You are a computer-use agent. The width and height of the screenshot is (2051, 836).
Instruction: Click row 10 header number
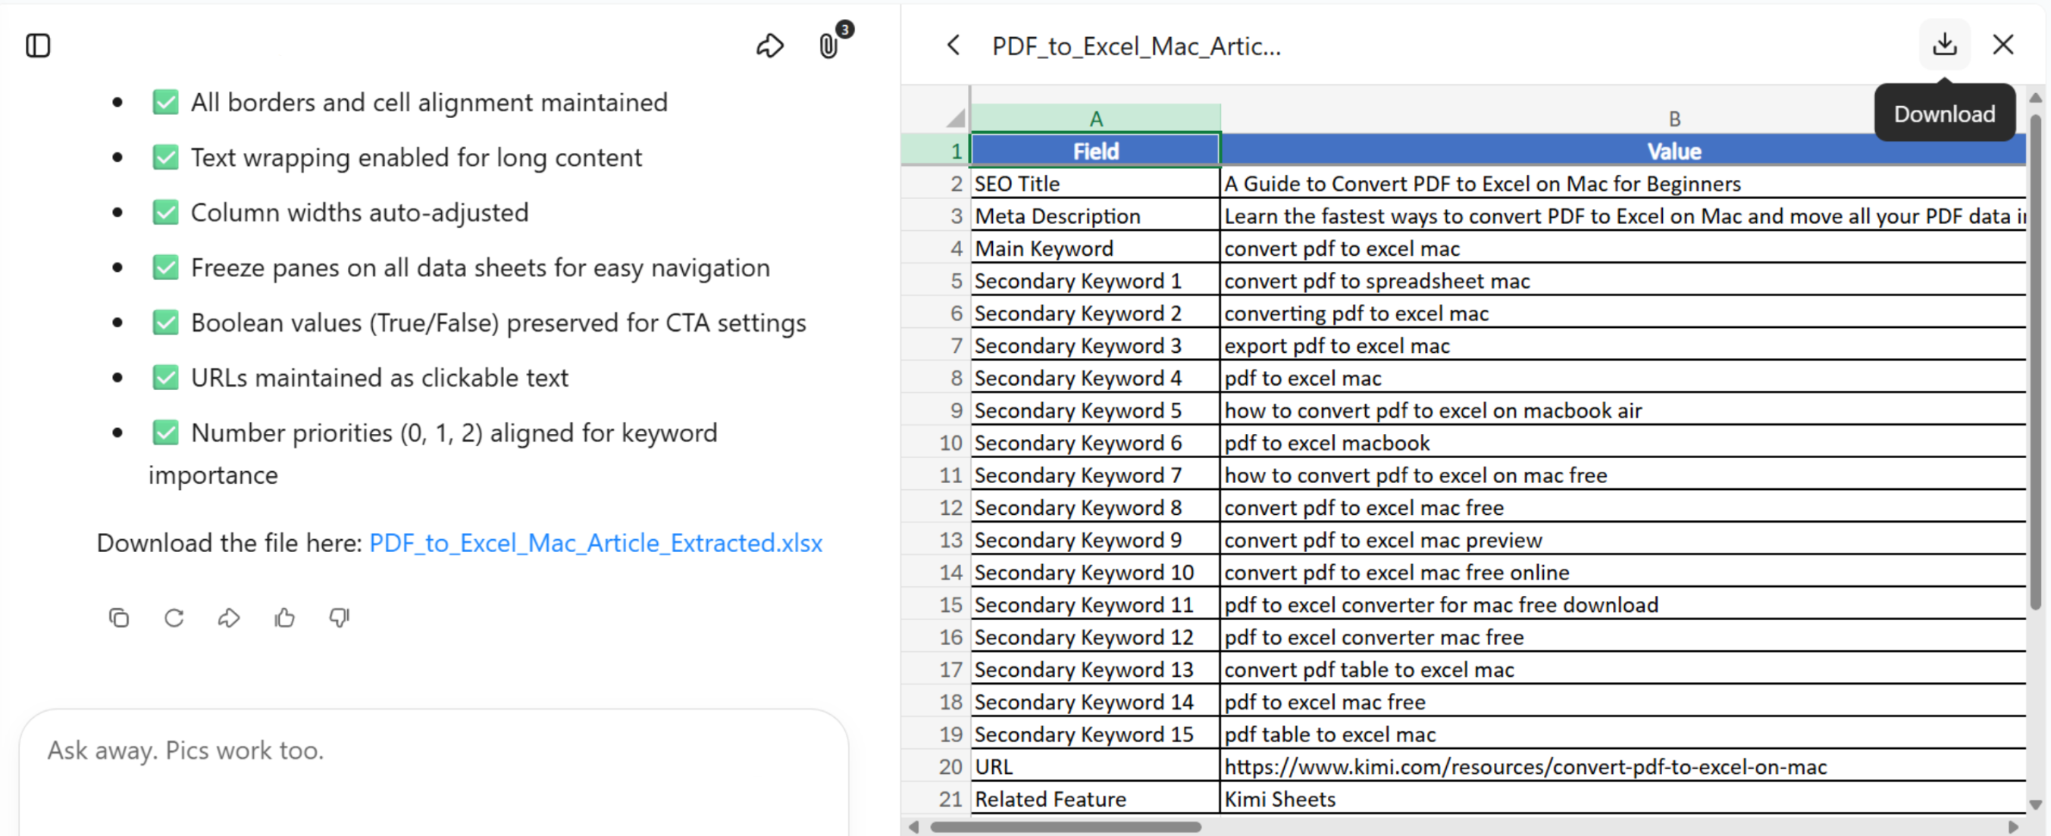935,443
